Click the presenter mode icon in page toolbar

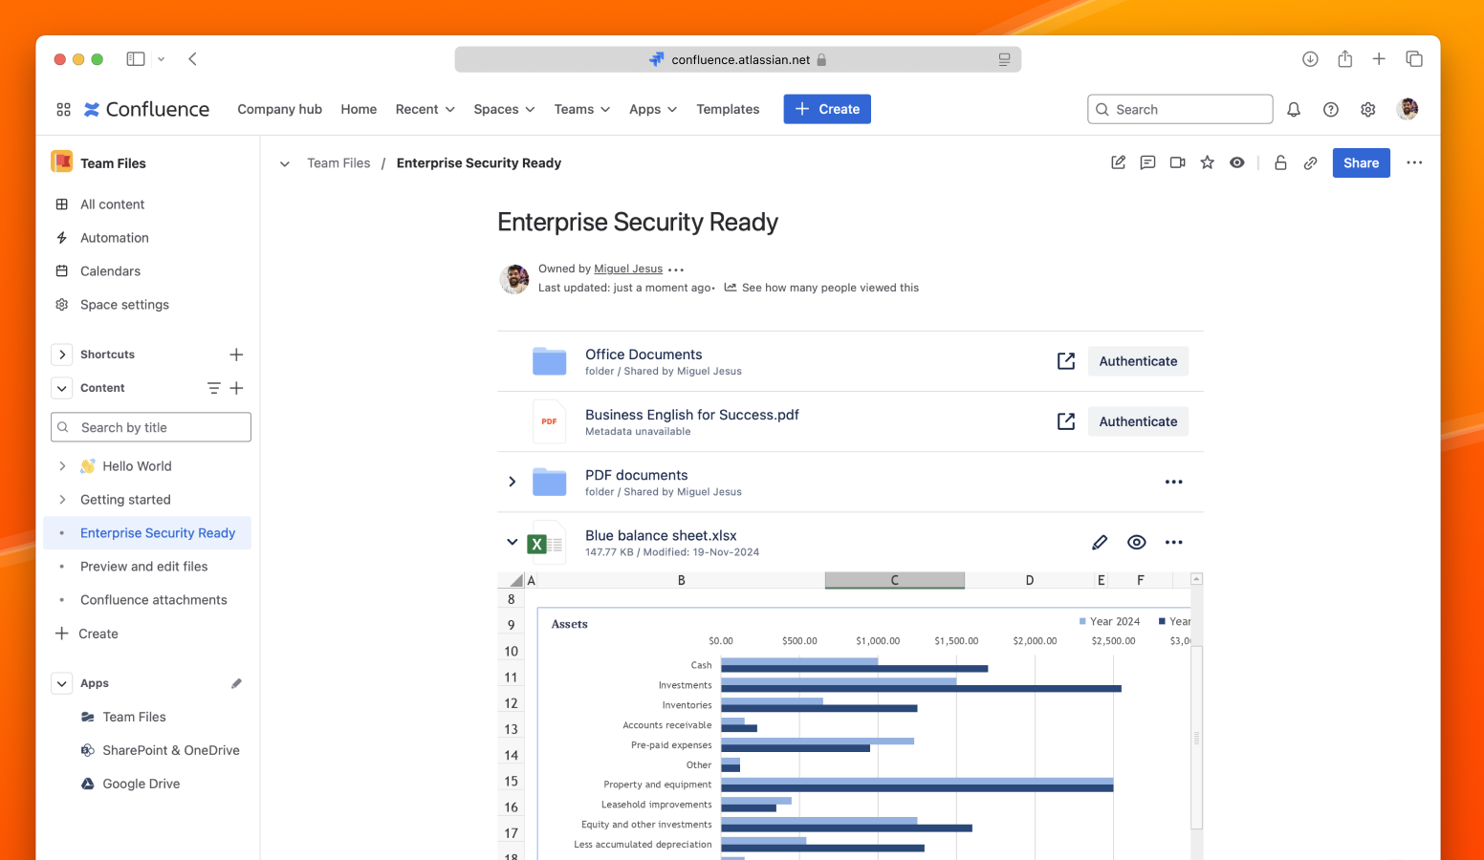point(1177,162)
